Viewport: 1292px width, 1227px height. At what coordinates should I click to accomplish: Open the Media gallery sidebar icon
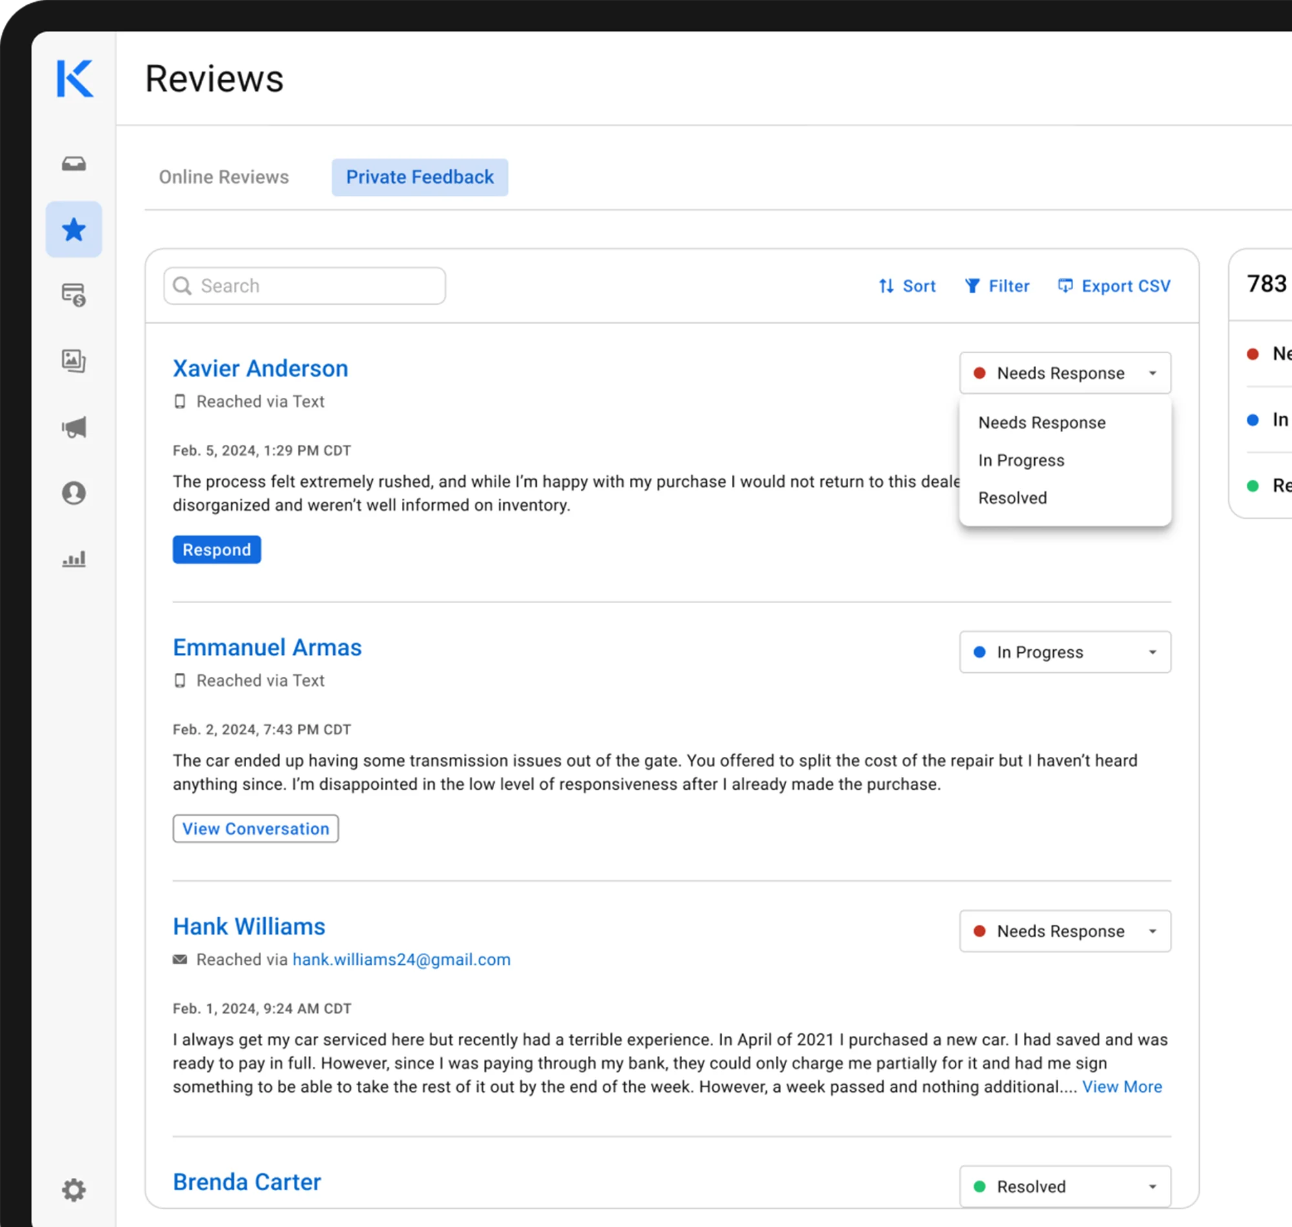tap(73, 362)
